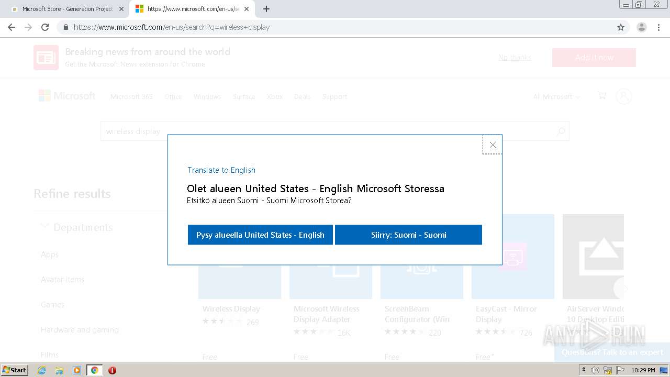Open ScreenBeam Configurator result
Viewport: 670px width, 377px height.
417,314
